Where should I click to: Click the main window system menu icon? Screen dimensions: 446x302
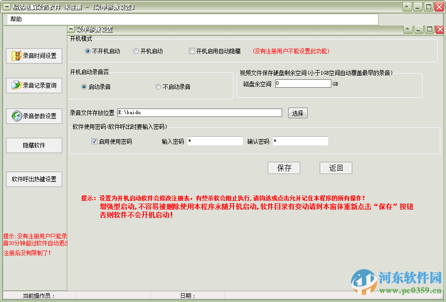(x=6, y=7)
